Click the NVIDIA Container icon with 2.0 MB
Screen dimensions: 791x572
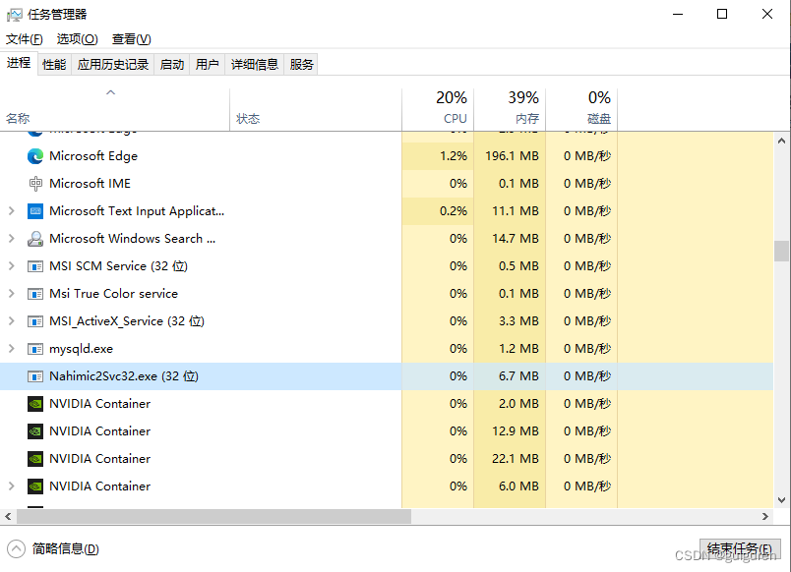tap(35, 404)
